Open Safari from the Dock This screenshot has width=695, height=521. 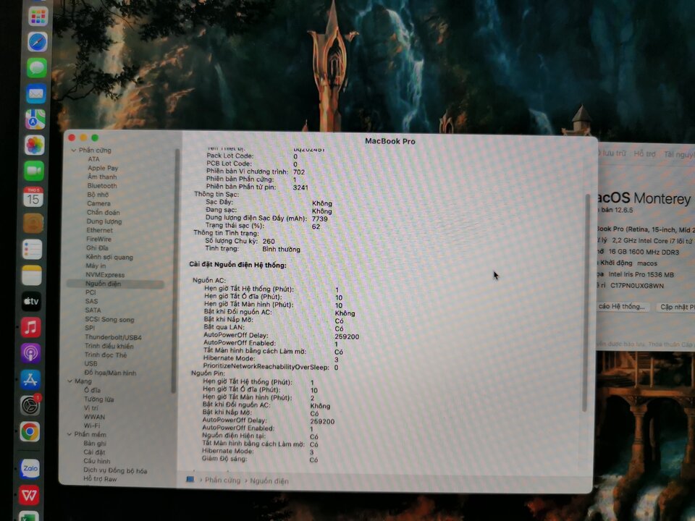pos(38,42)
